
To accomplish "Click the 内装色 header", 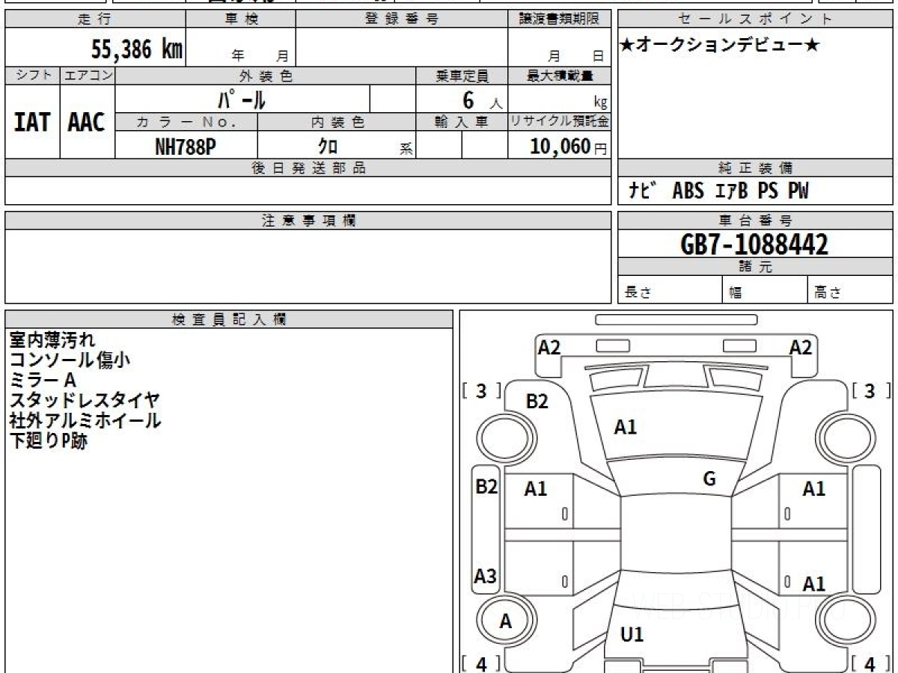I will [x=337, y=122].
